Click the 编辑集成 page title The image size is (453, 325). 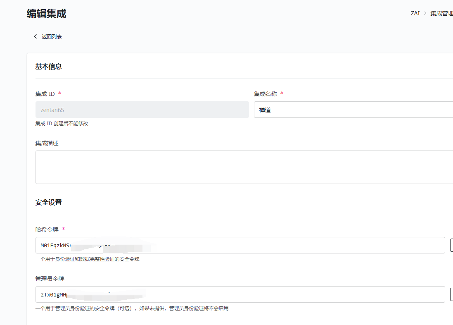coord(47,14)
